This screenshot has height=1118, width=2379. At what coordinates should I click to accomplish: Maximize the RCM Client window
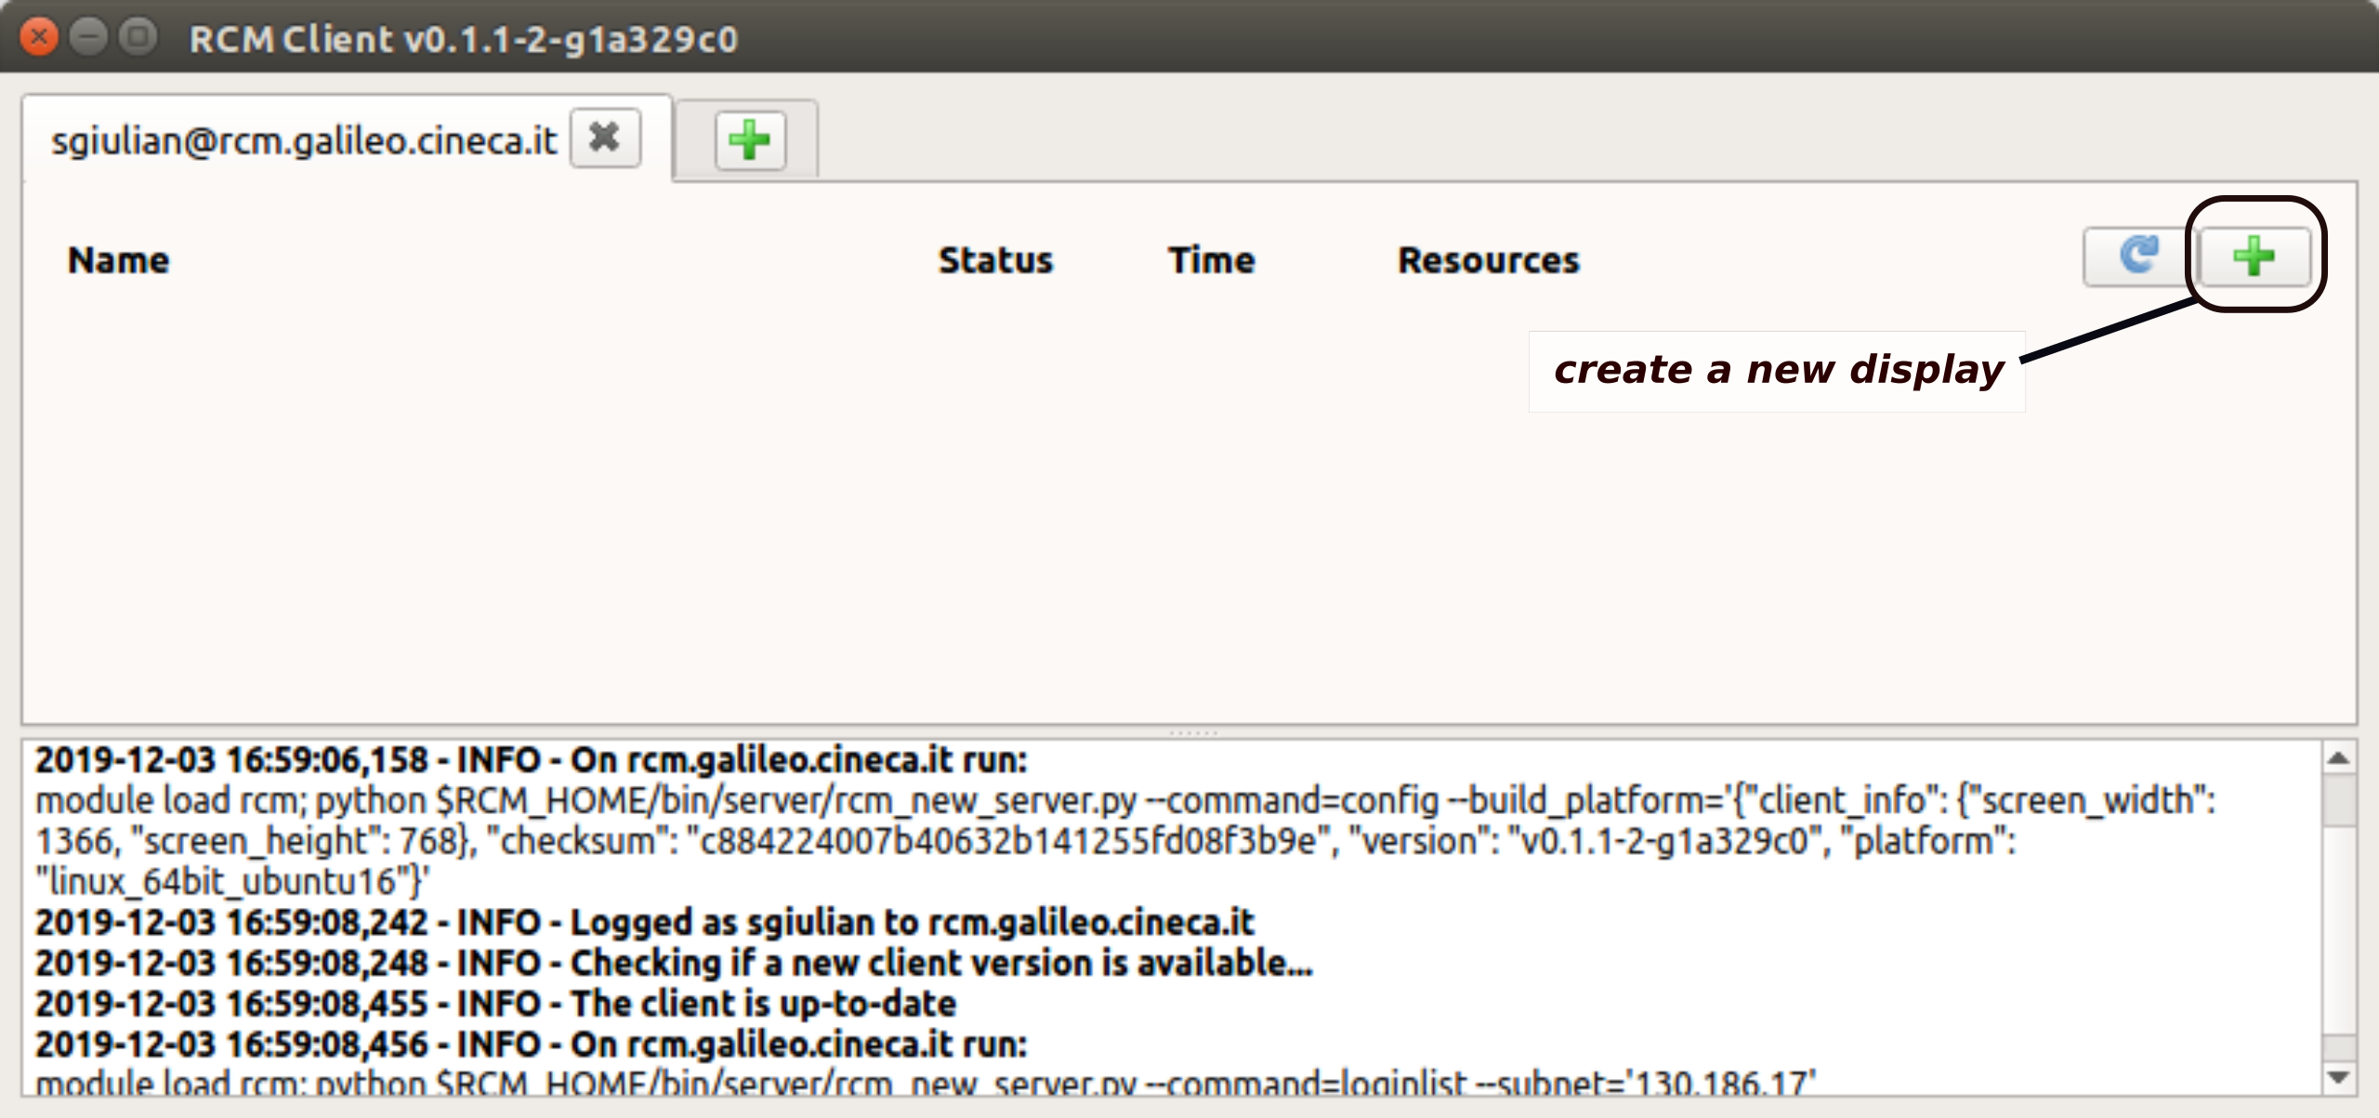tap(139, 37)
